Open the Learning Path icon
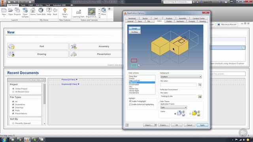This screenshot has height=142, width=253. coord(79,12)
